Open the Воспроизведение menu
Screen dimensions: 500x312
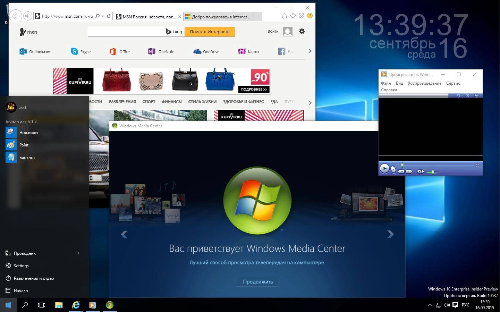pyautogui.click(x=424, y=83)
